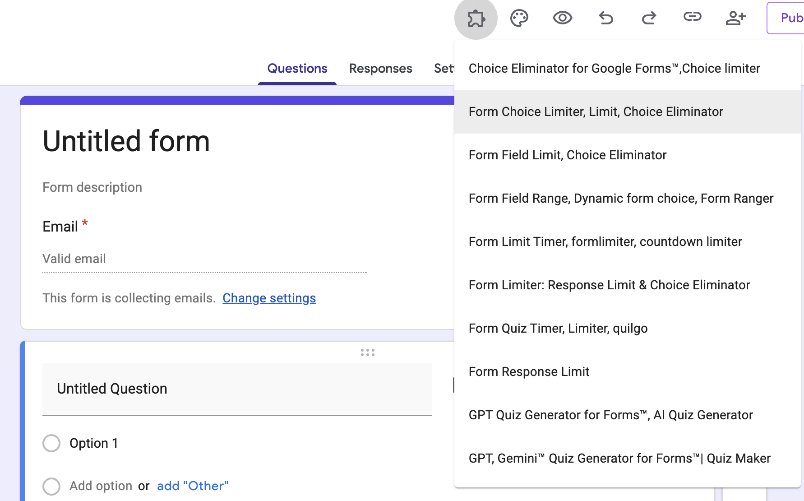Select Choice Eliminator for Google Forms add-on
The height and width of the screenshot is (501, 804).
click(x=627, y=69)
